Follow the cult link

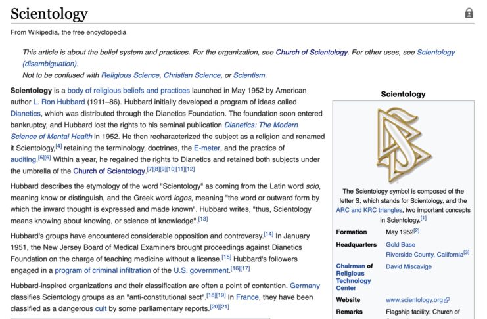pos(101,308)
